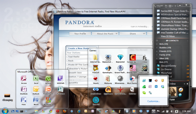Open Share dropdown in Pandora
Screen dimensions: 196x114
[133, 34]
